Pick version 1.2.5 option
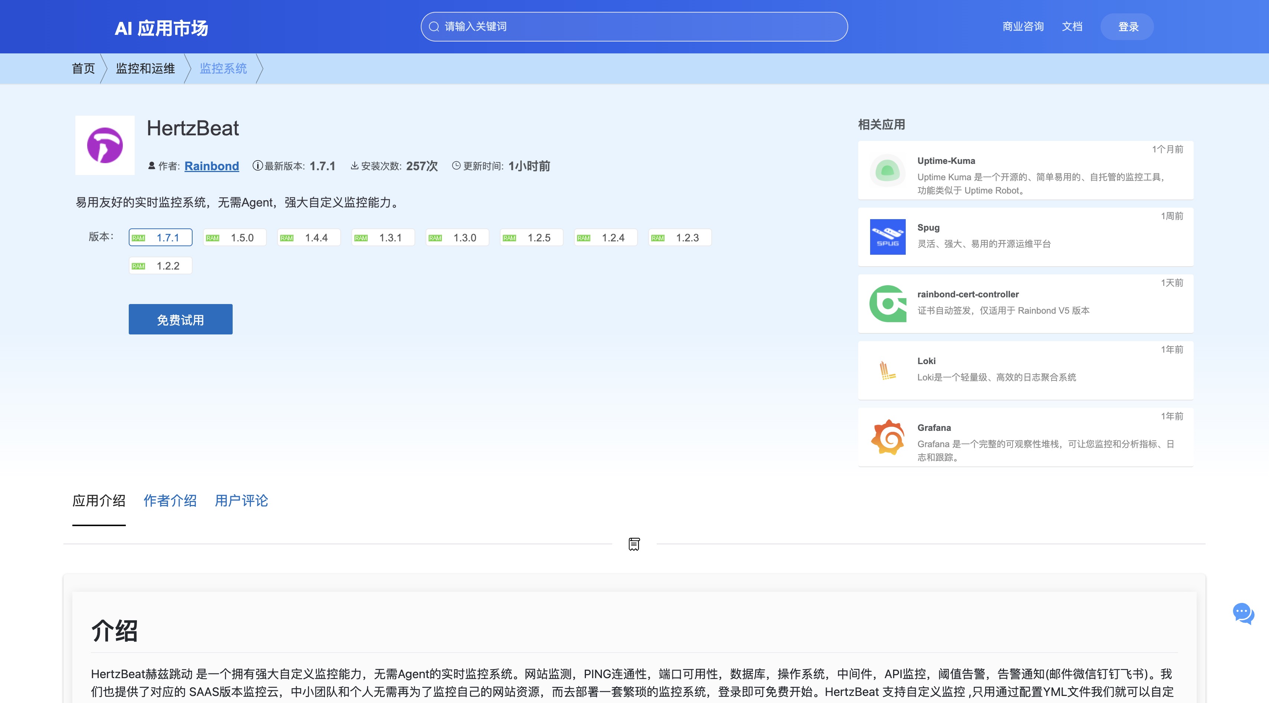Image resolution: width=1269 pixels, height=703 pixels. pyautogui.click(x=532, y=238)
